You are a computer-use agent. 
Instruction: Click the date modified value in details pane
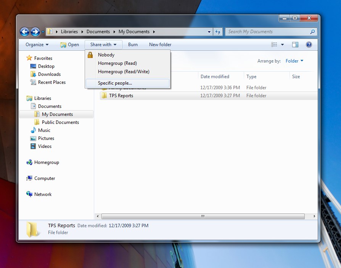(129, 226)
